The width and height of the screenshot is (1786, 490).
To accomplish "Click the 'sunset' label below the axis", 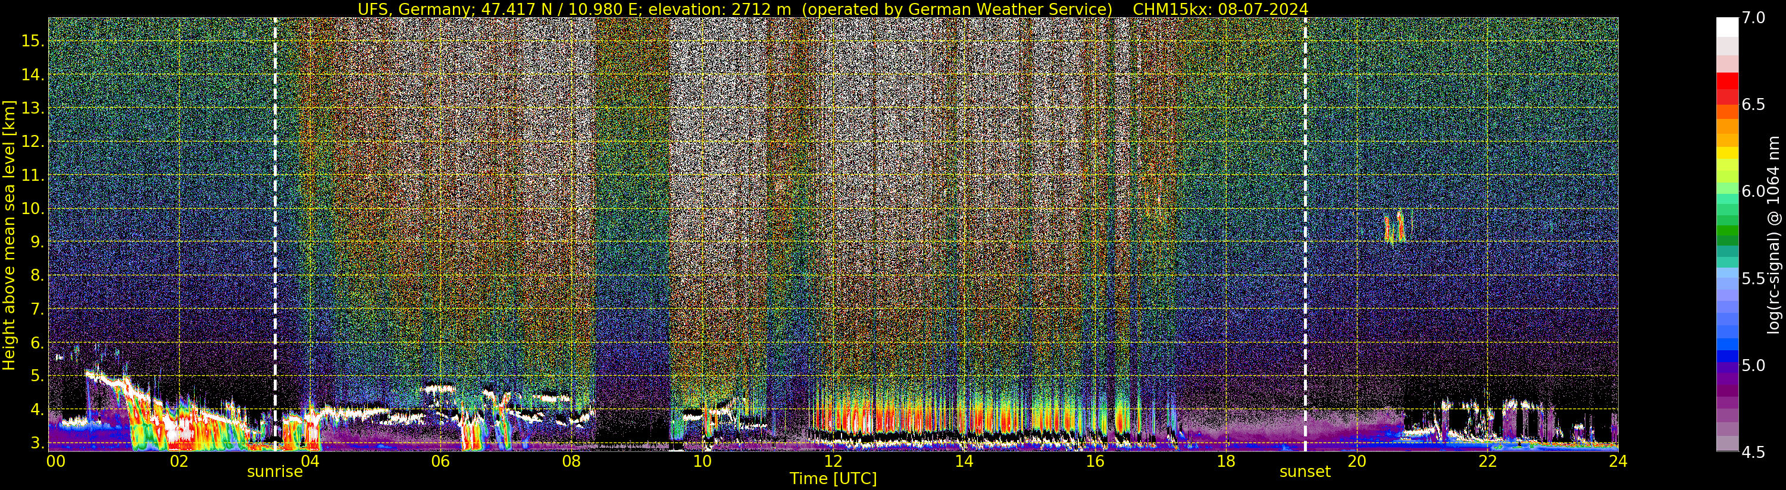I will (1305, 472).
